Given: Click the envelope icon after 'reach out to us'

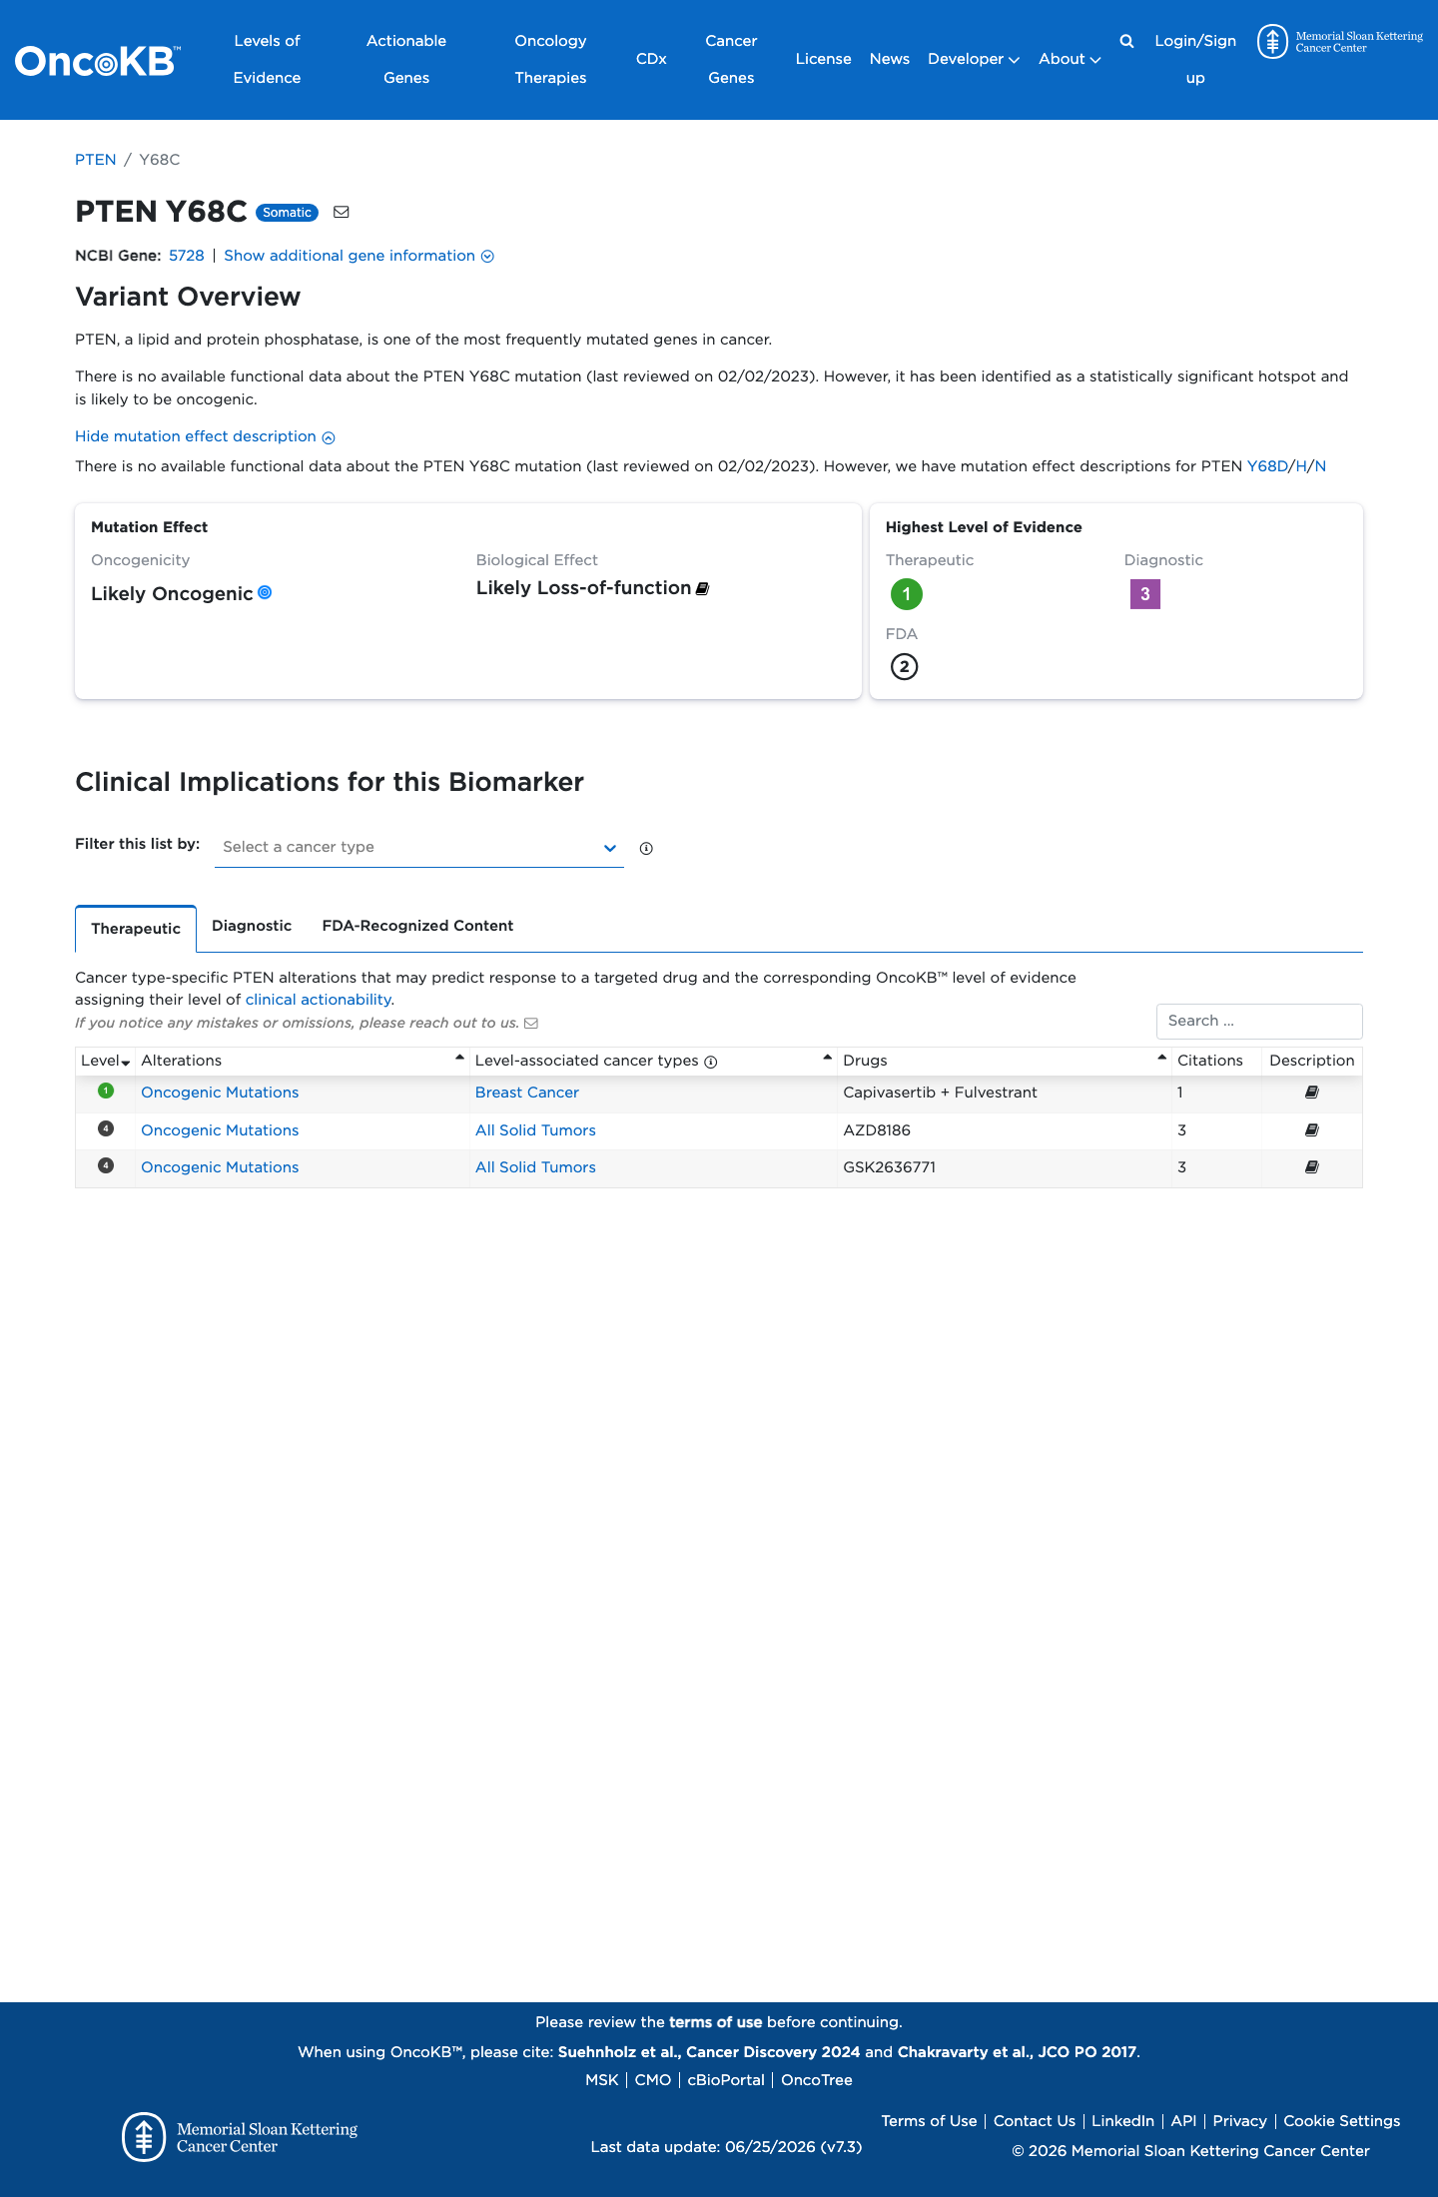Looking at the screenshot, I should pos(531,1023).
